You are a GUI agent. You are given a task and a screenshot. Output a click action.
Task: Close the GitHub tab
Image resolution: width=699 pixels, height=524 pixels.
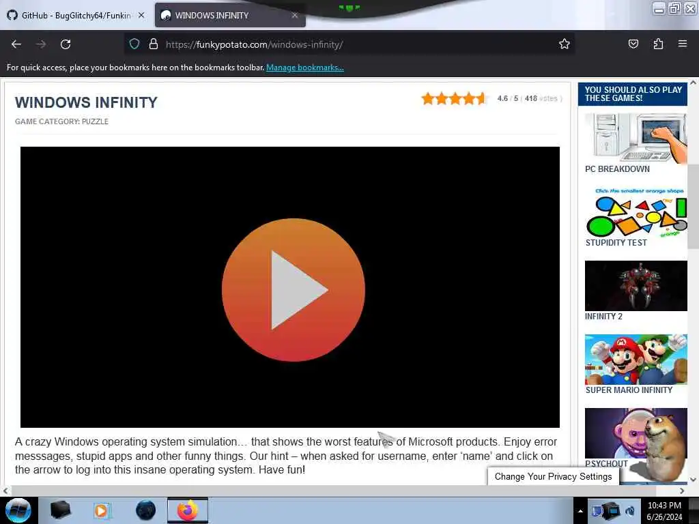click(x=141, y=15)
